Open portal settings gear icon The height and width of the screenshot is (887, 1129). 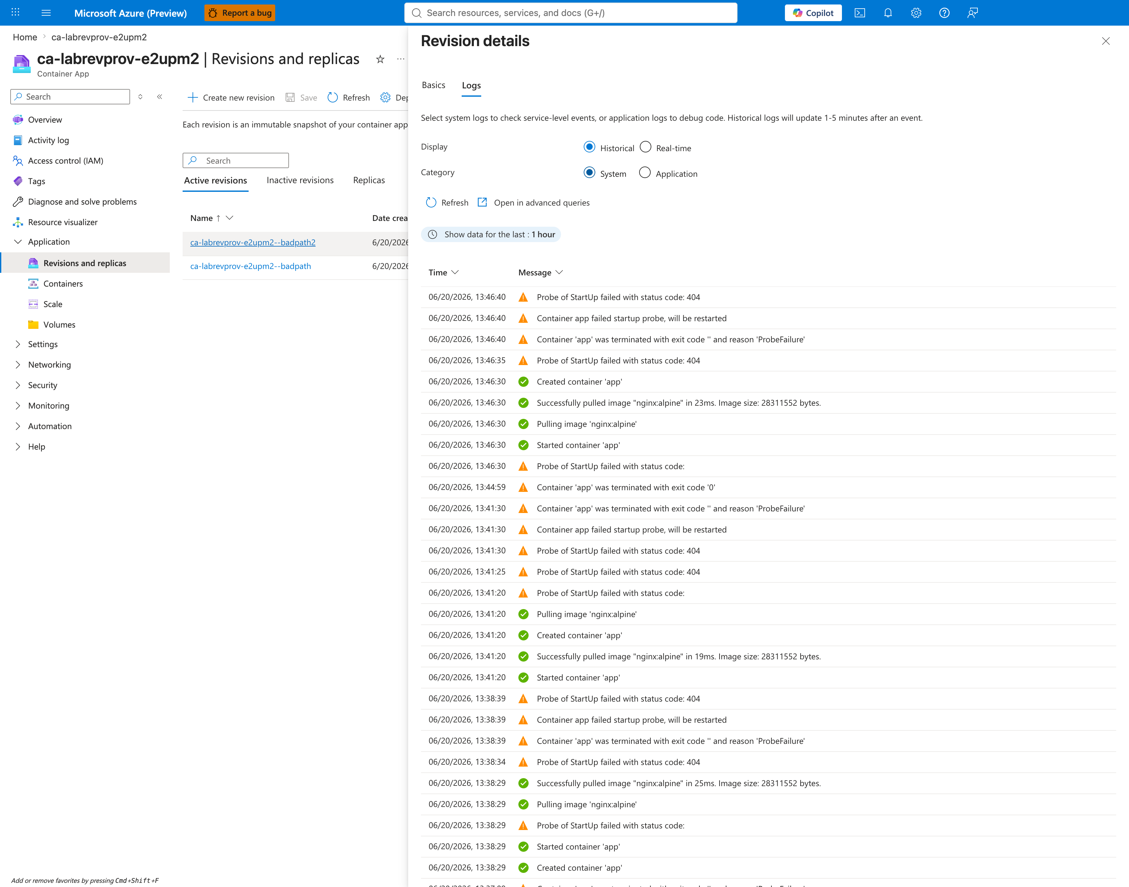click(916, 13)
